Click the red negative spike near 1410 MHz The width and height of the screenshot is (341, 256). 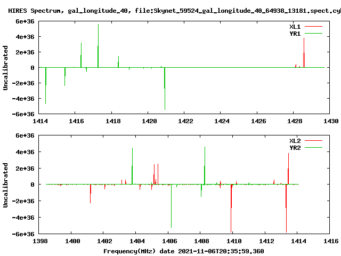click(x=231, y=209)
